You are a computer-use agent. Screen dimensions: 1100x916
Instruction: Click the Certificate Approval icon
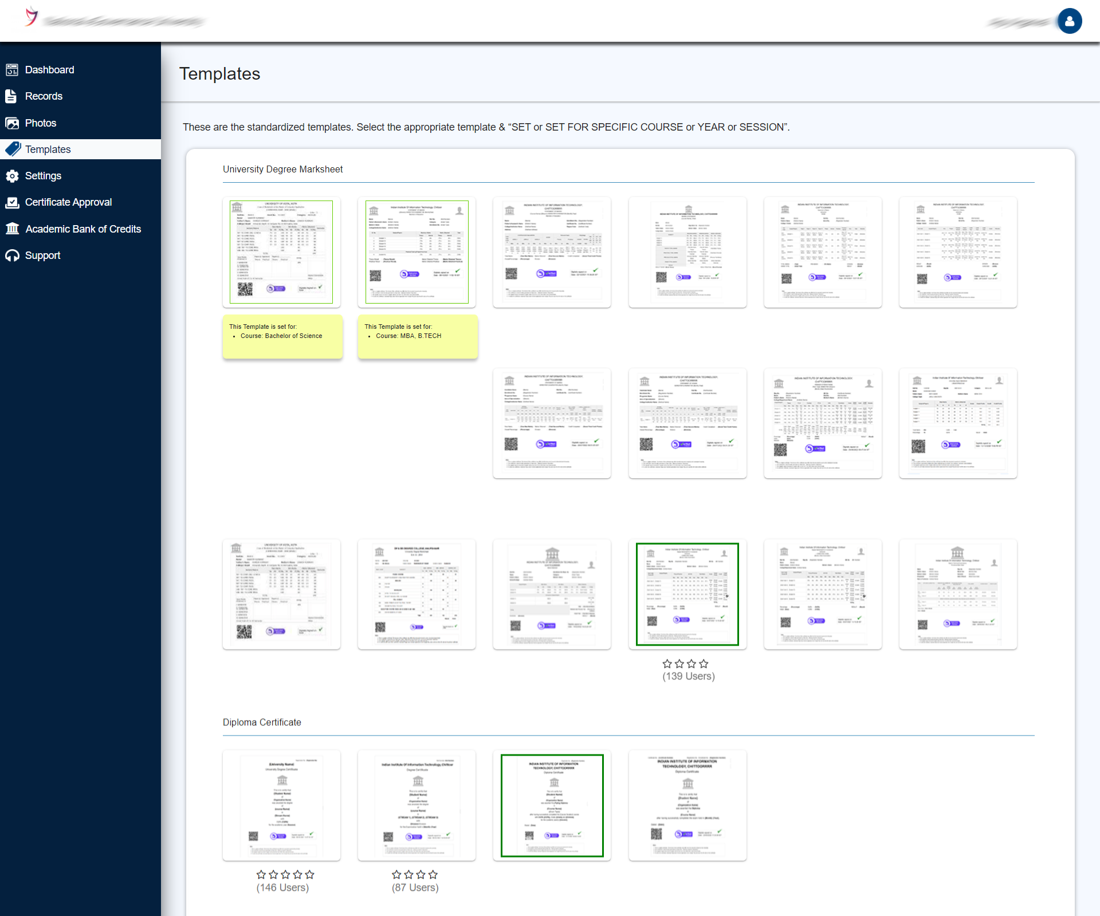coord(12,202)
